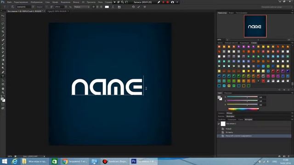Open Bandicam from the taskbar
Image resolution: width=294 pixels, height=165 pixels.
tap(115, 161)
